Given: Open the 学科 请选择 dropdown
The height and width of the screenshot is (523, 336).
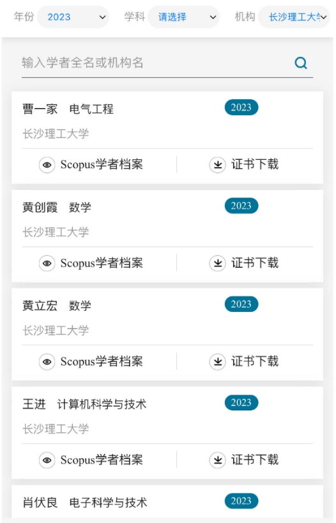Looking at the screenshot, I should point(183,17).
